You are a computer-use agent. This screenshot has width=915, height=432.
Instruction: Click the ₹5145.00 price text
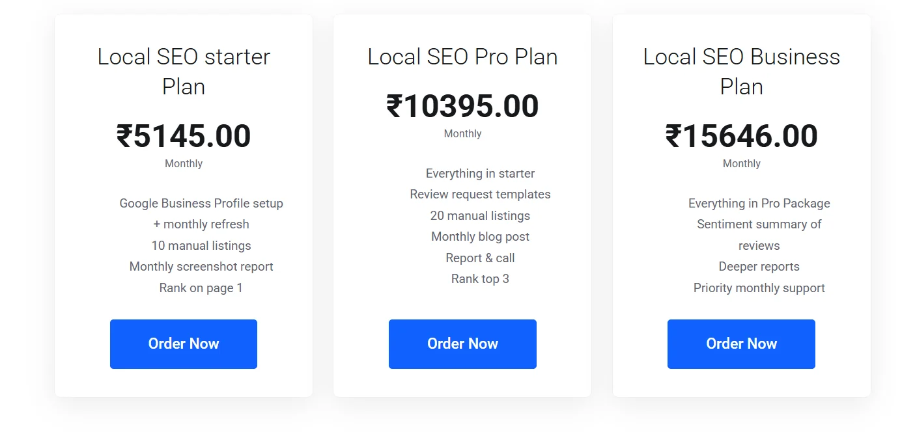[x=183, y=135]
